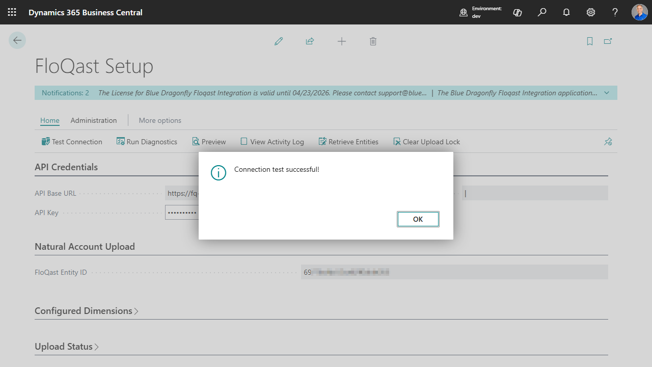Click the license validity notification text
The height and width of the screenshot is (367, 652).
tap(262, 93)
